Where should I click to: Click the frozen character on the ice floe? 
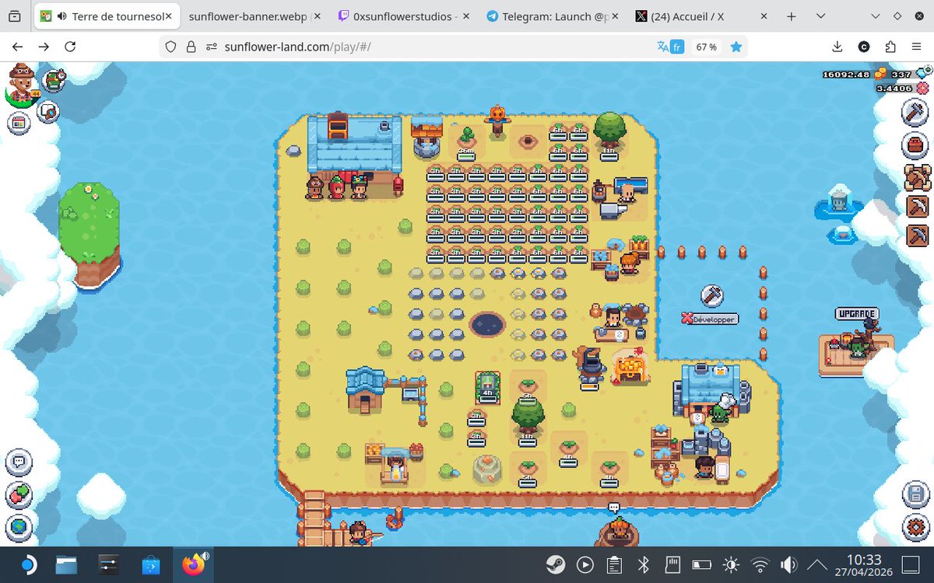[x=838, y=200]
